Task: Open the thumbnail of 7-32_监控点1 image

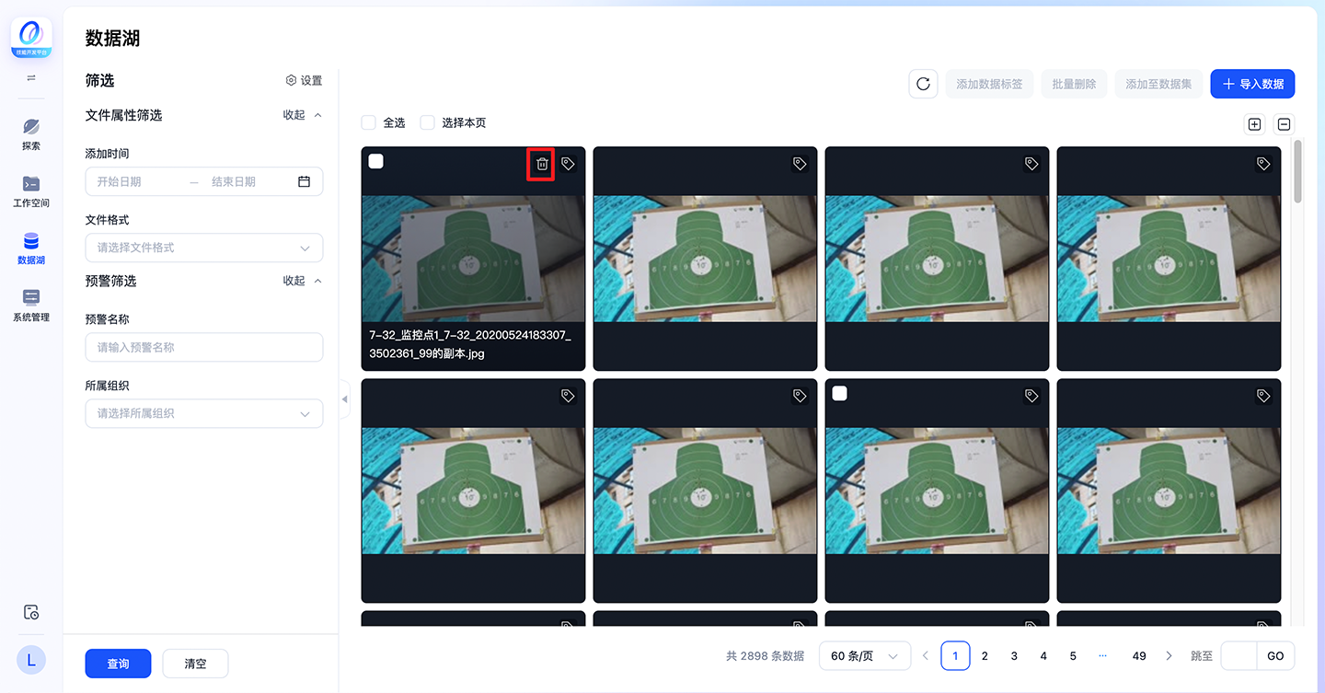Action: click(473, 258)
